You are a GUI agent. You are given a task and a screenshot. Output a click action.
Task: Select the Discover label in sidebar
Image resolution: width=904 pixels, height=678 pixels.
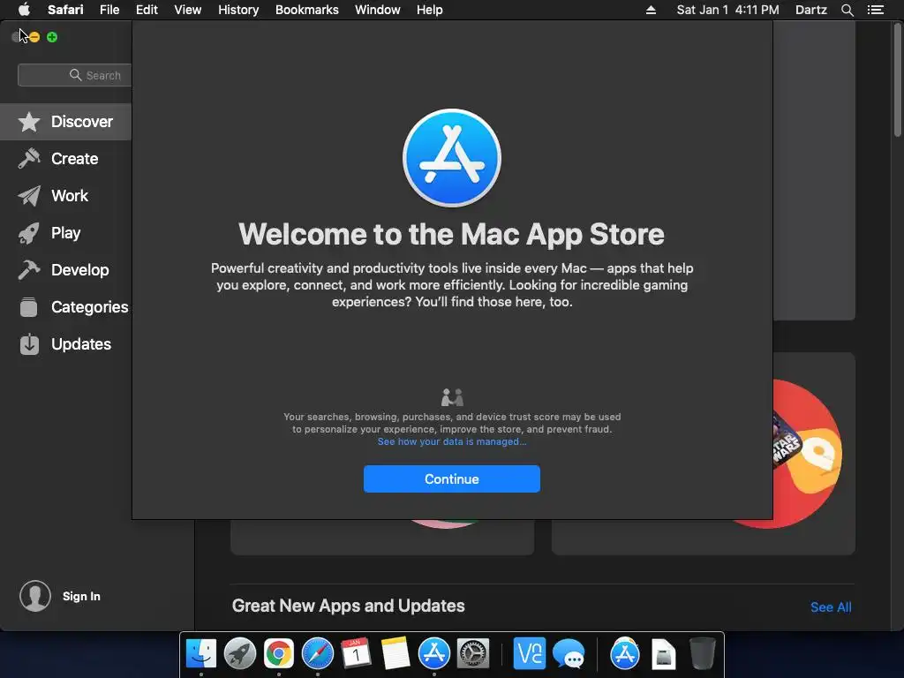(82, 122)
